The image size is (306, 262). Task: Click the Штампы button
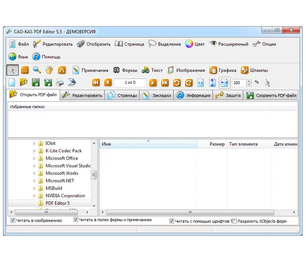254,70
